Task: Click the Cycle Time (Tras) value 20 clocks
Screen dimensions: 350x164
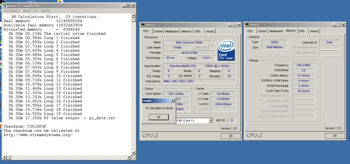Action: (x=304, y=91)
